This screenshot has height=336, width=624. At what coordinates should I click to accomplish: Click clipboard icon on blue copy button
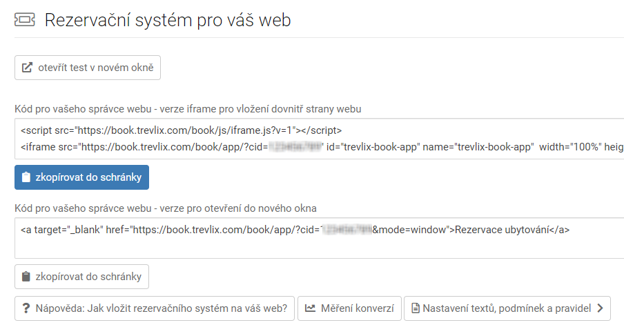pos(26,177)
